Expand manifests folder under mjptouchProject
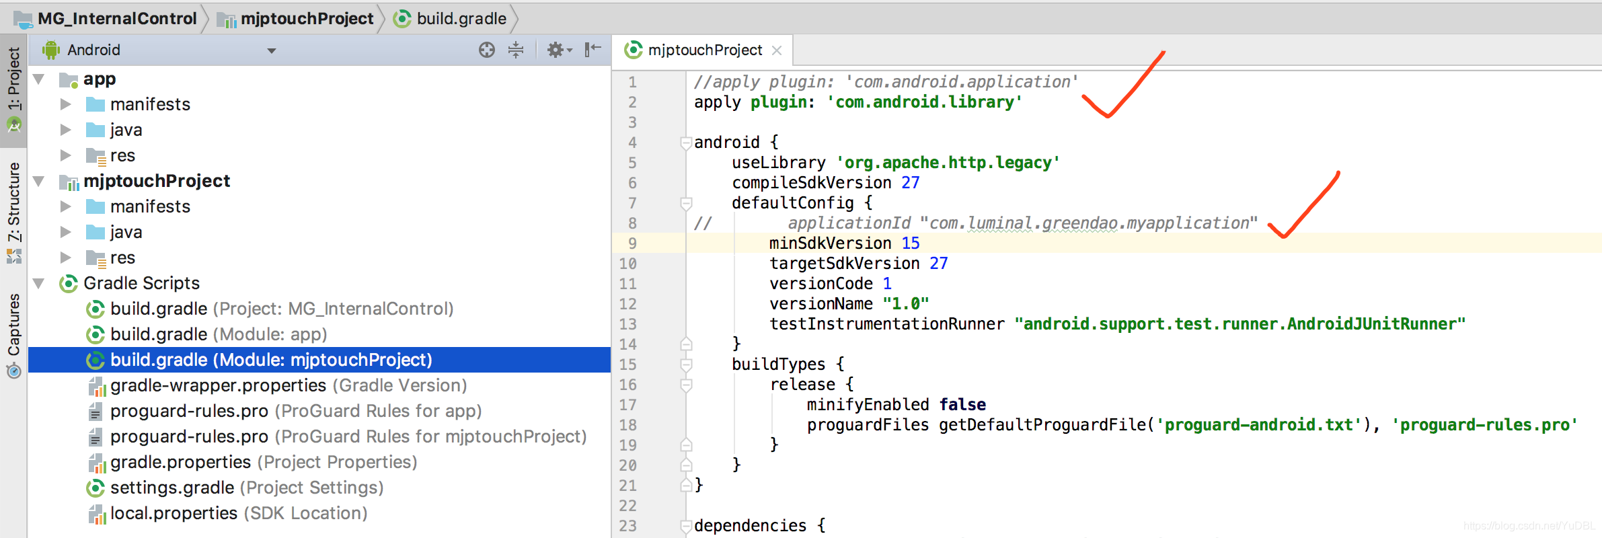The image size is (1602, 538). tap(66, 206)
